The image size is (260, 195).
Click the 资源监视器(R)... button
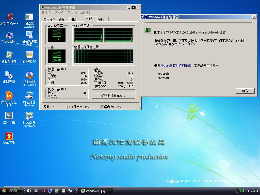(x=113, y=96)
